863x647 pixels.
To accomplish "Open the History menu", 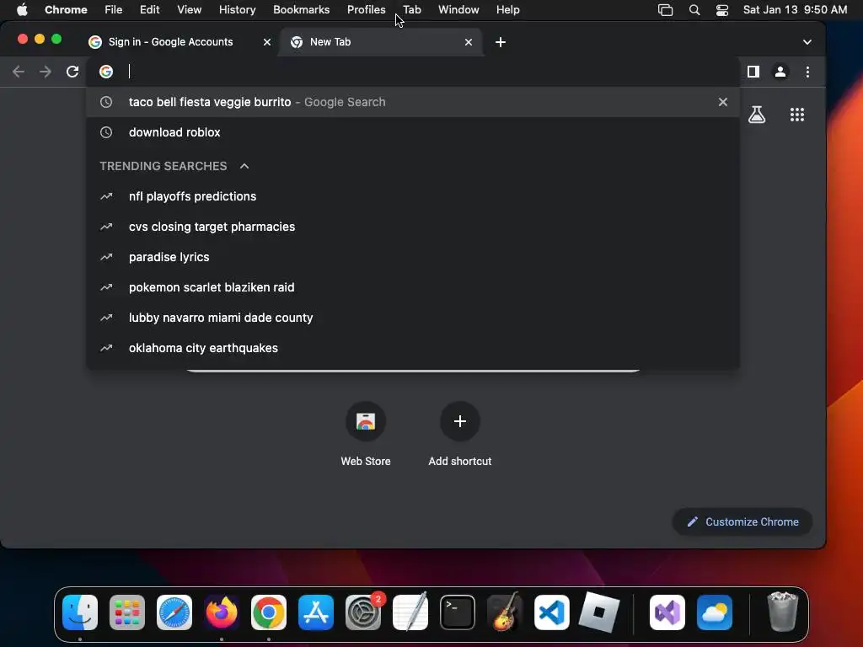I will [237, 9].
